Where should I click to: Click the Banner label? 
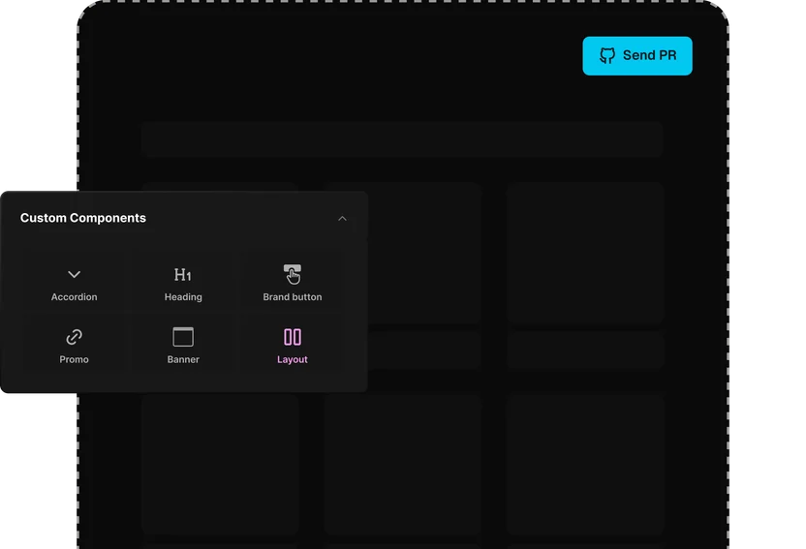(183, 359)
